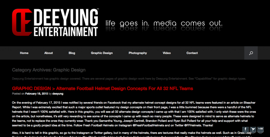
Task: Open the Video menu item
Action: click(167, 53)
